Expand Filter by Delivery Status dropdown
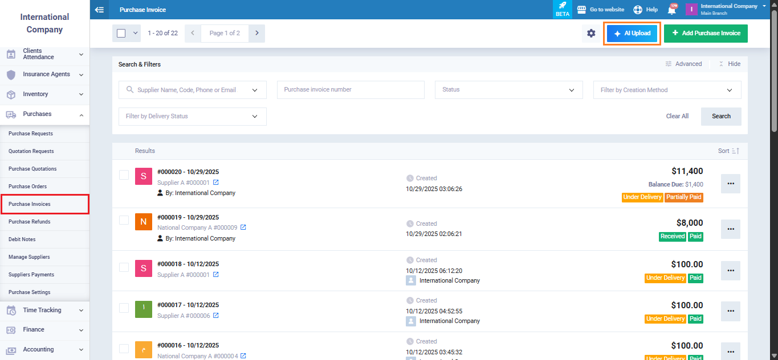 192,117
